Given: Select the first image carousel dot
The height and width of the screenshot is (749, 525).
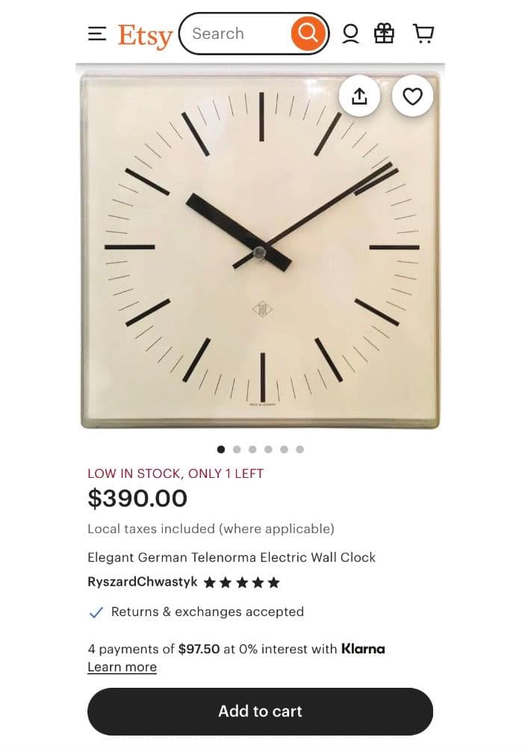Looking at the screenshot, I should [221, 450].
